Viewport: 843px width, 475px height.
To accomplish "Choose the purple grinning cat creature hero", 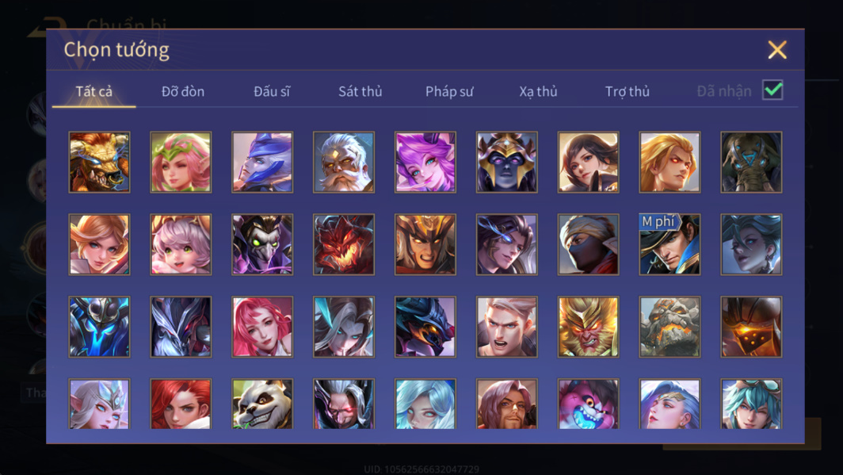I will pos(588,404).
